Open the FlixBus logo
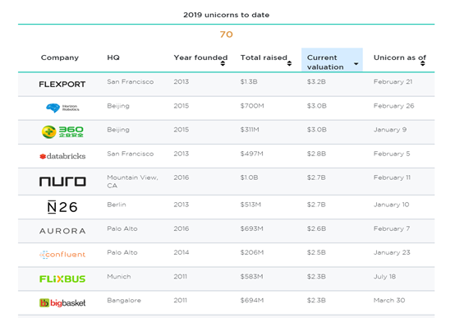Image resolution: width=455 pixels, height=318 pixels. point(62,279)
